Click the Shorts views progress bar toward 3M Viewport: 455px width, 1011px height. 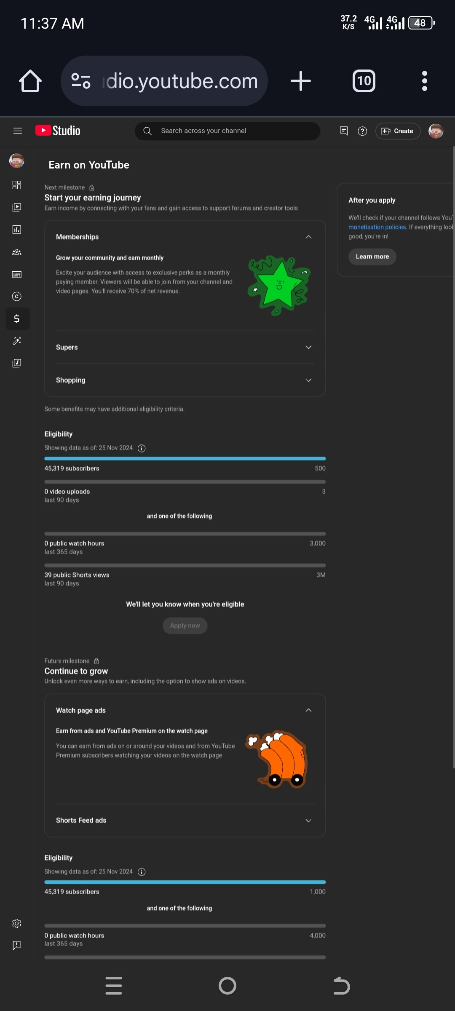[x=185, y=565]
